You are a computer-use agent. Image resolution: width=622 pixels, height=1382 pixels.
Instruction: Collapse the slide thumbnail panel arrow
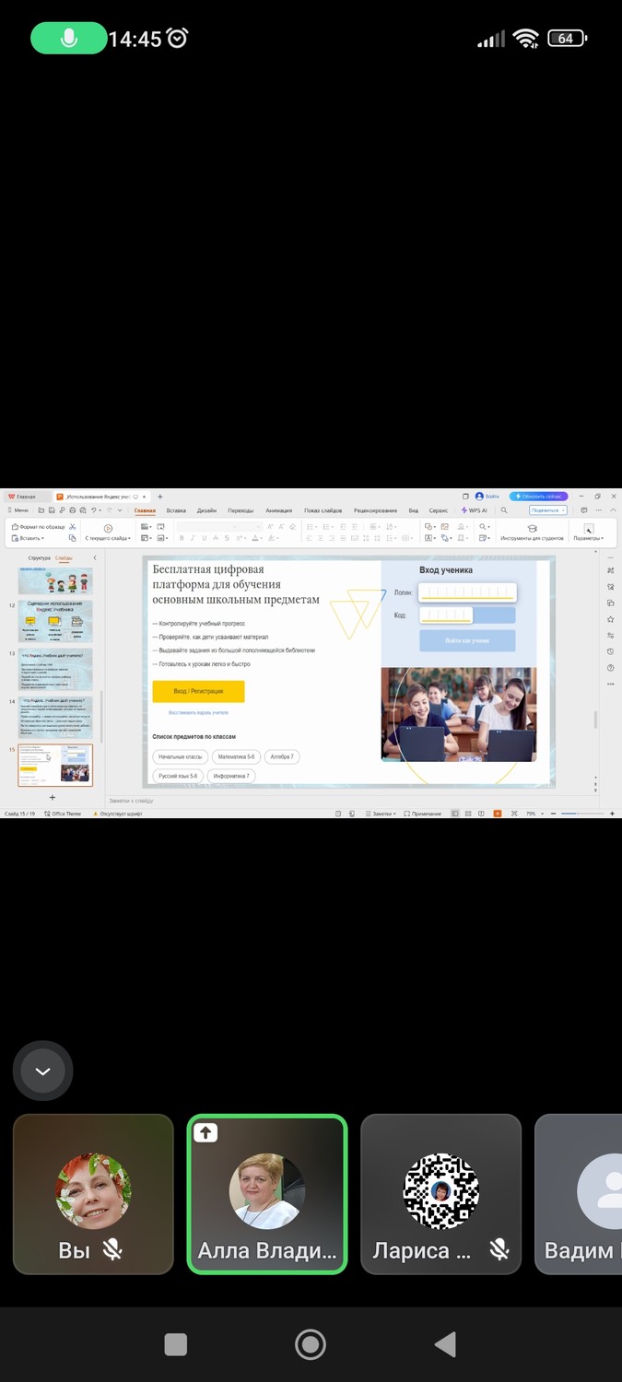95,558
